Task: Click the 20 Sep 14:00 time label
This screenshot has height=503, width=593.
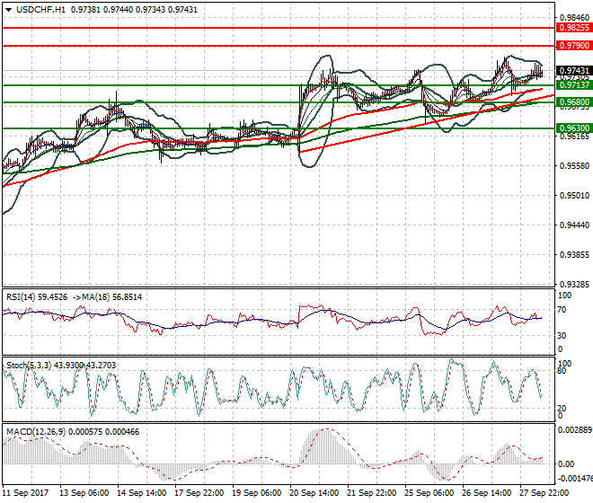Action: tap(314, 493)
